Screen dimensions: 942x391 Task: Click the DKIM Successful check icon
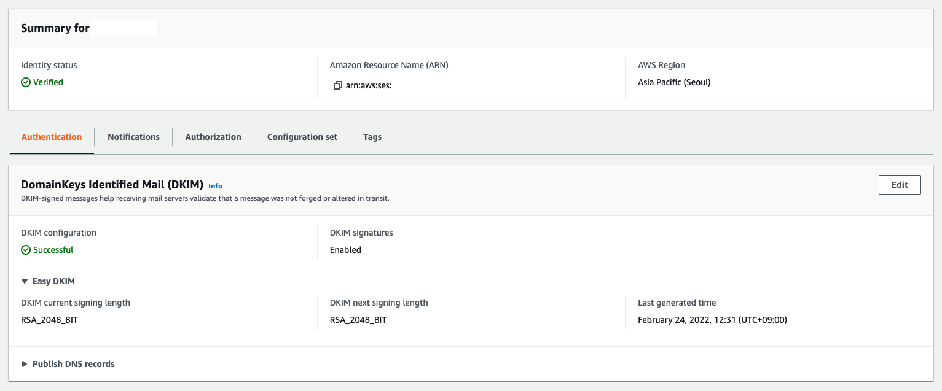coord(26,250)
